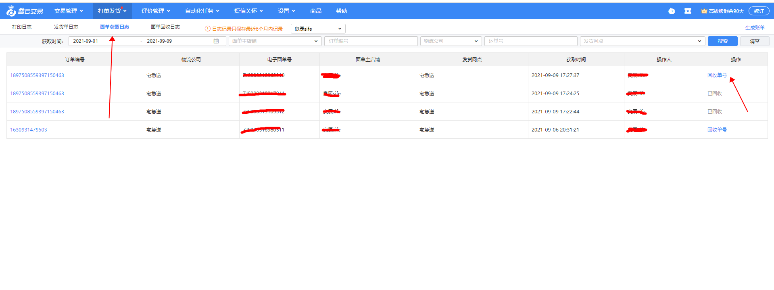Switch to 打印日志 tab

click(22, 27)
